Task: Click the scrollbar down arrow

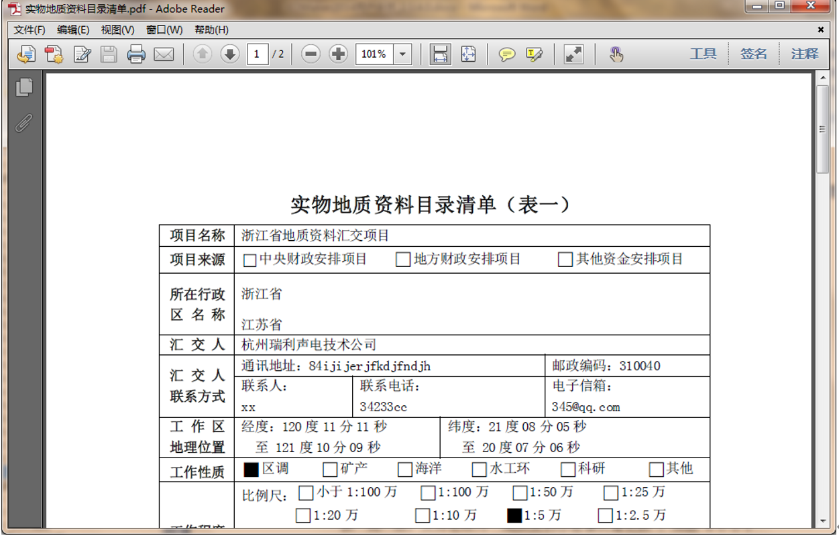Action: click(x=823, y=521)
